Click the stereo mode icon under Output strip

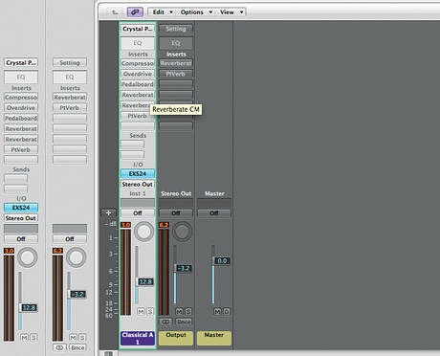(x=165, y=322)
